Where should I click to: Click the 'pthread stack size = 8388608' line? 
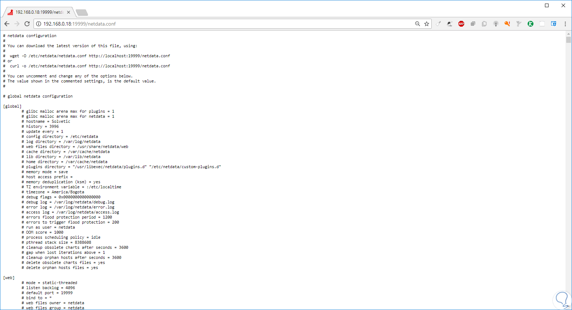56,242
